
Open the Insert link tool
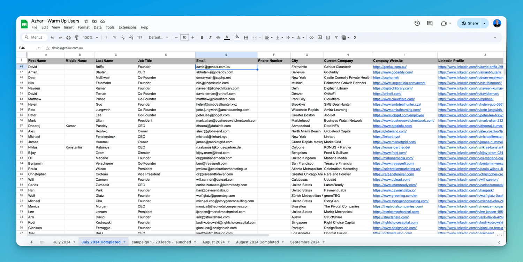point(311,37)
